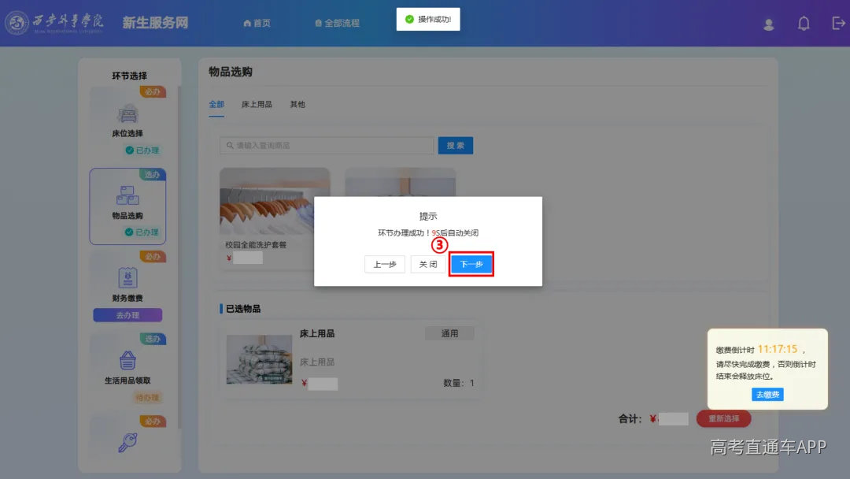Select the 物品选购 boxes icon
Screen dimensions: 850x479
point(128,195)
